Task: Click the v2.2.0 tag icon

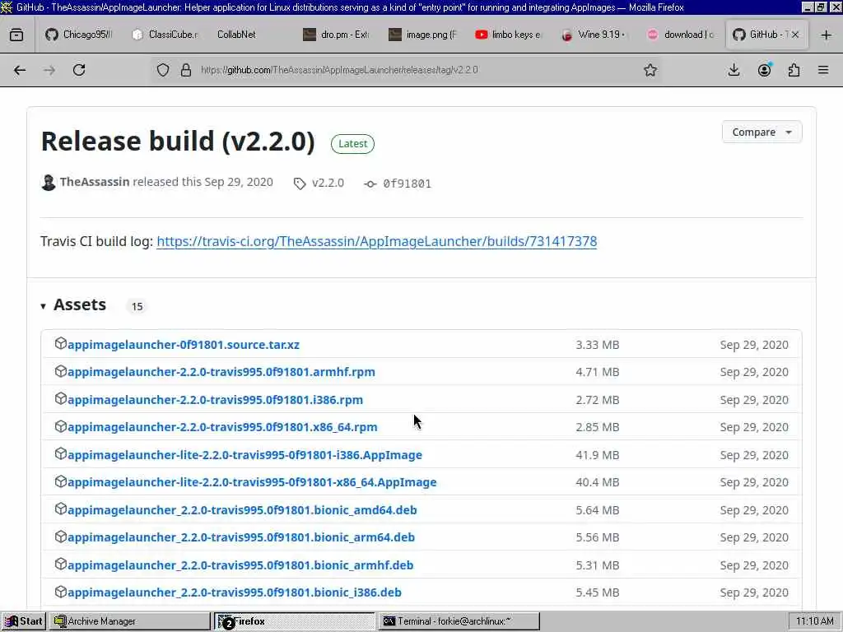Action: (x=300, y=184)
